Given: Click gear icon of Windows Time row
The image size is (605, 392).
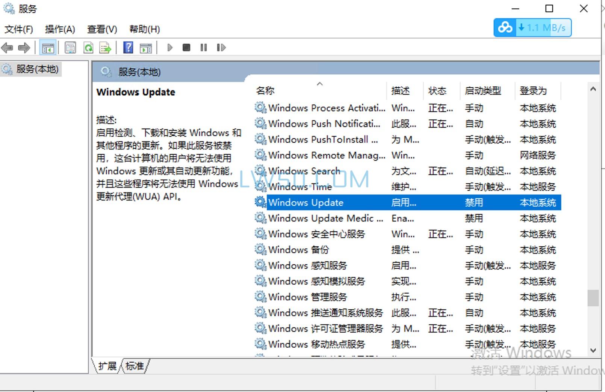Looking at the screenshot, I should 260,186.
